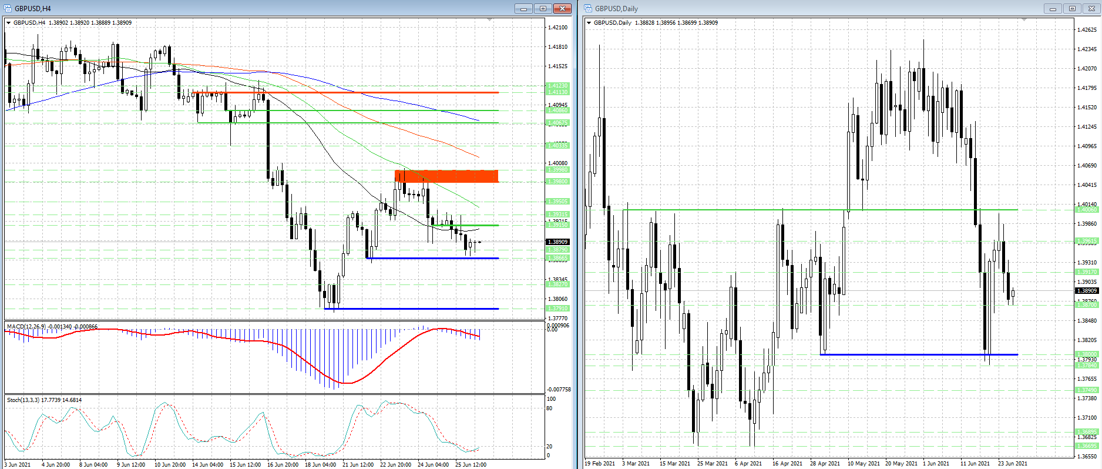Click the 3 Jun 2021 date on H4 time axis
Image resolution: width=1102 pixels, height=469 pixels.
(x=18, y=465)
